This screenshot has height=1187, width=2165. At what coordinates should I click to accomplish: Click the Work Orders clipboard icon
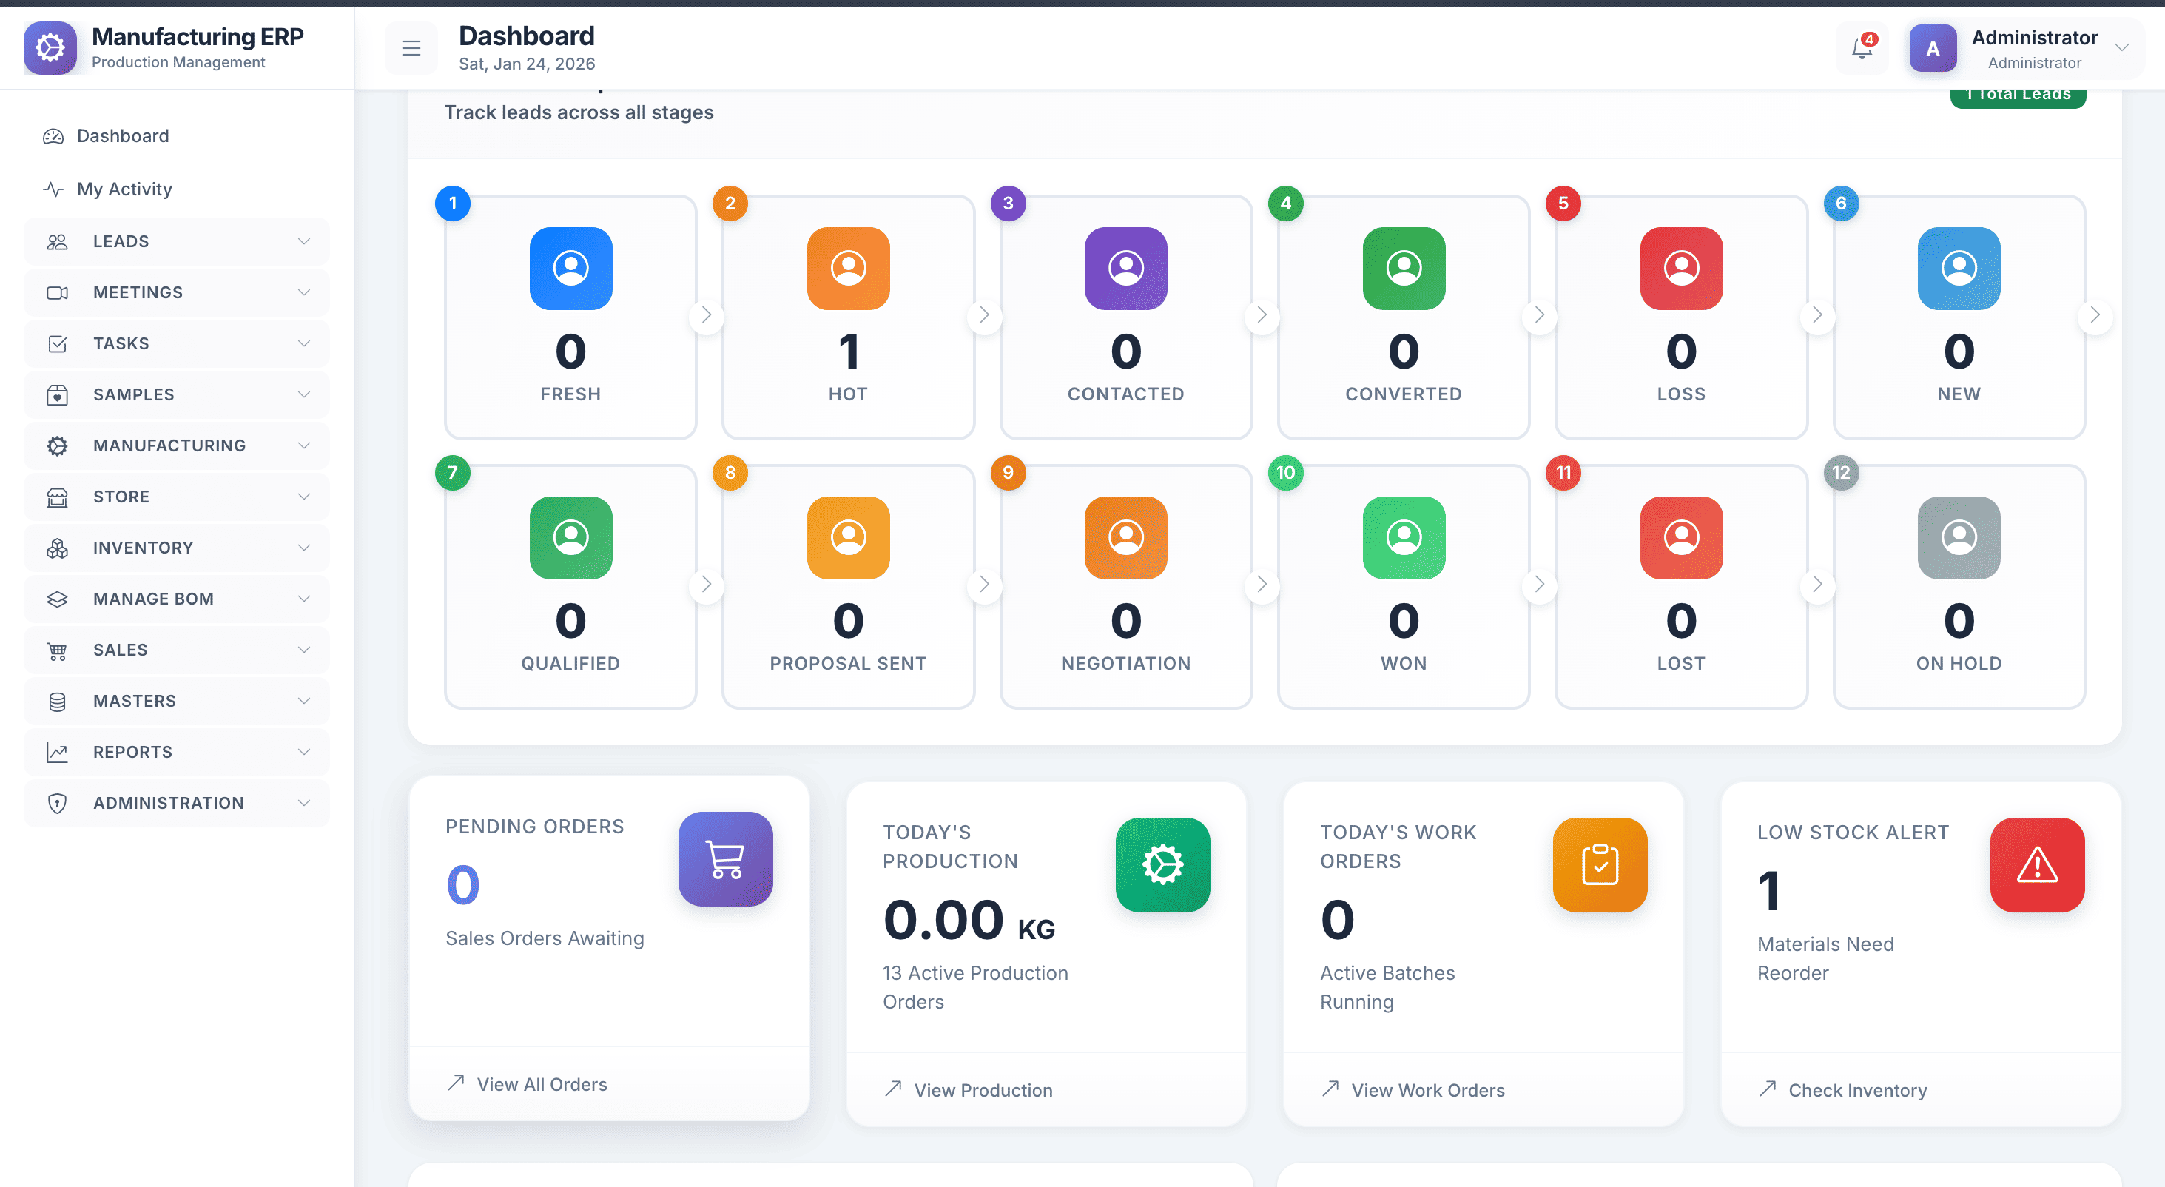coord(1600,864)
